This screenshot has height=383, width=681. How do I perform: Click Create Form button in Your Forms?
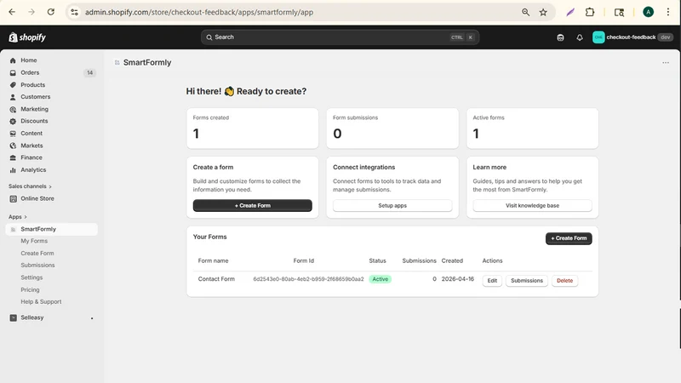pyautogui.click(x=569, y=238)
